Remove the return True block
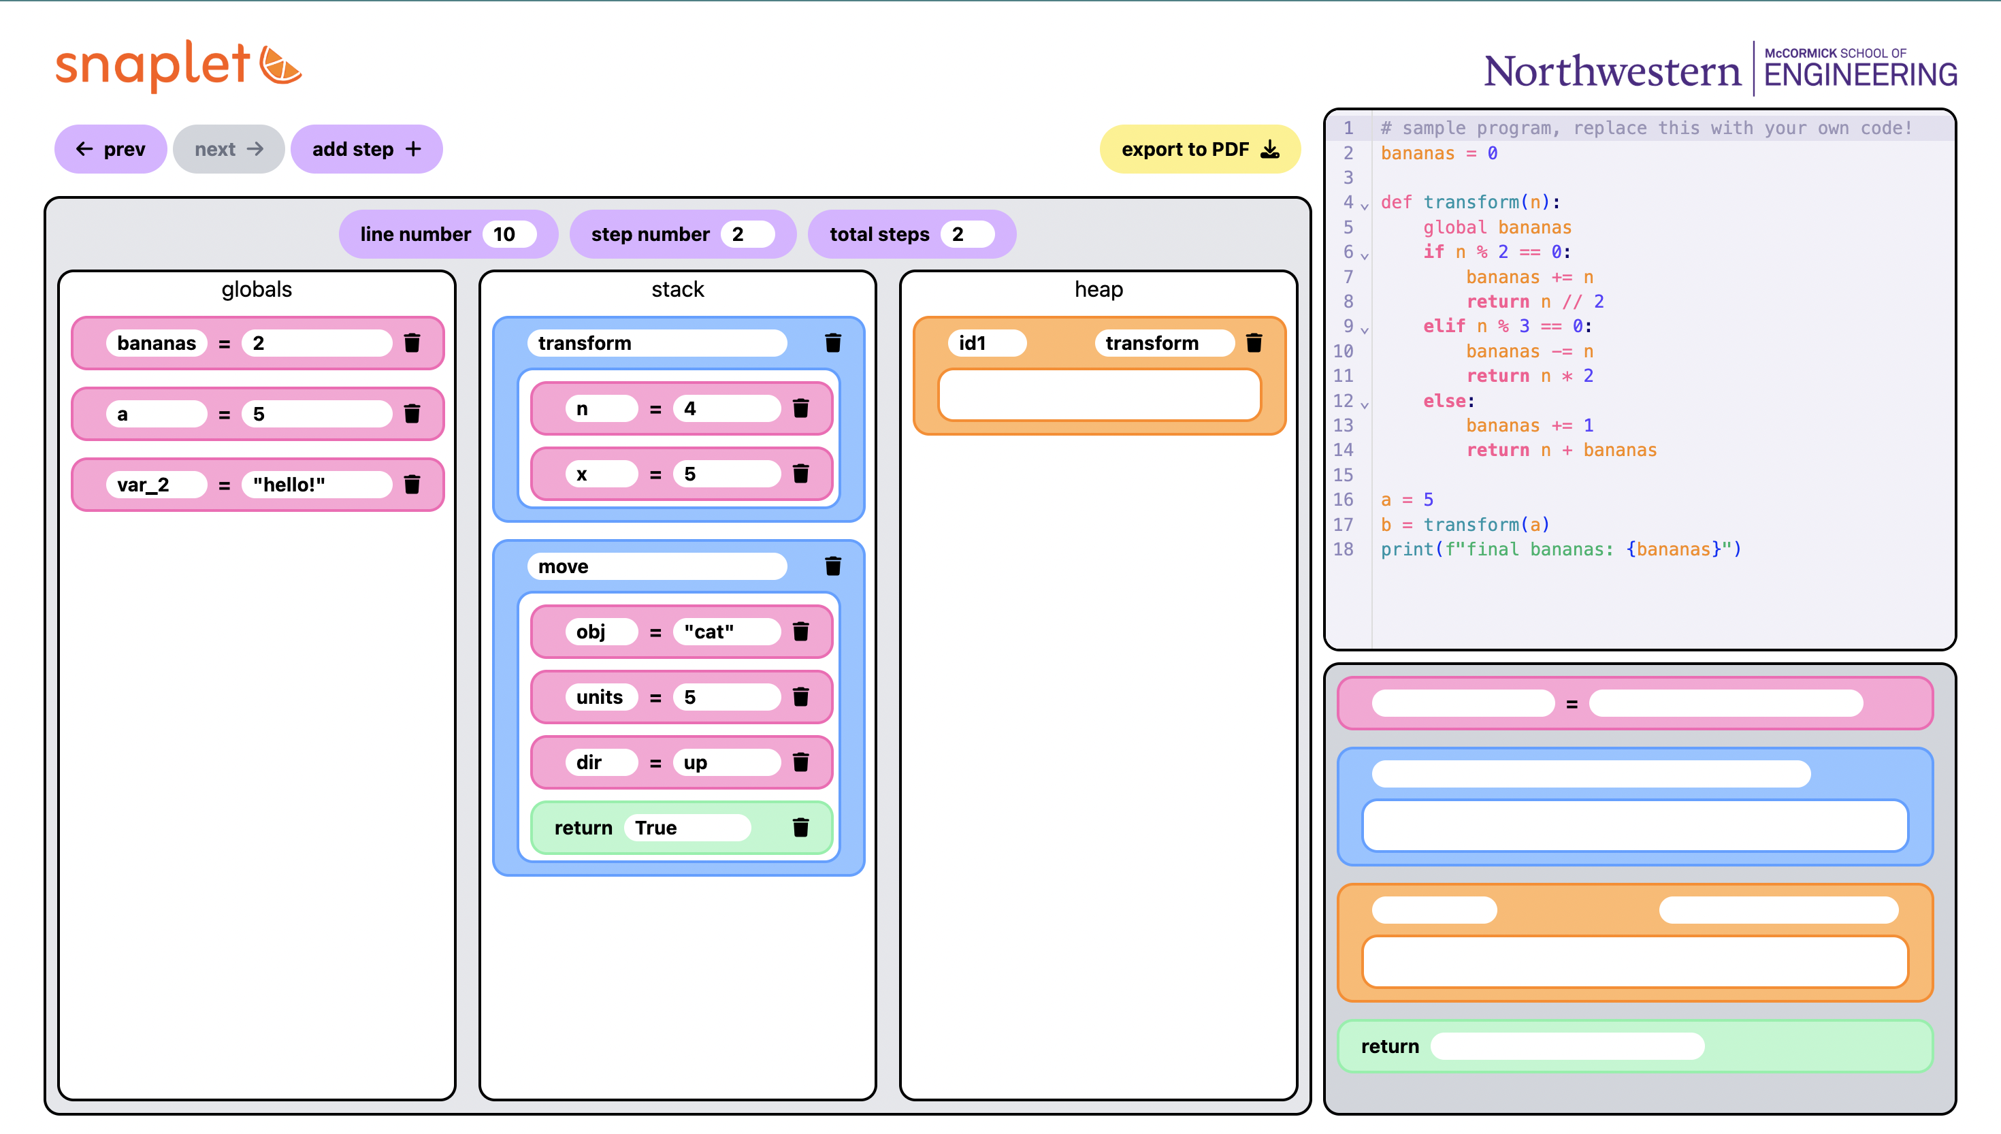 pos(800,827)
